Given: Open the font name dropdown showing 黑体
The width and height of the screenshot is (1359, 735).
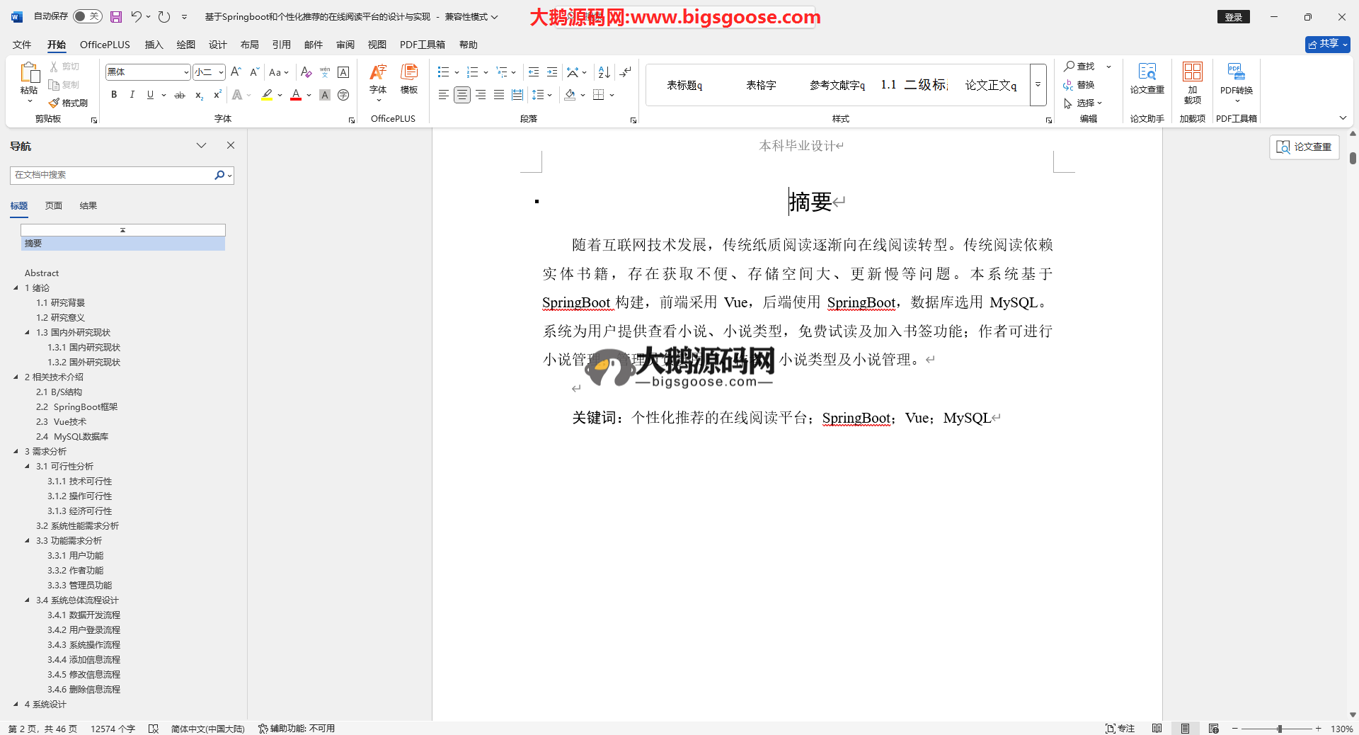Looking at the screenshot, I should [186, 72].
